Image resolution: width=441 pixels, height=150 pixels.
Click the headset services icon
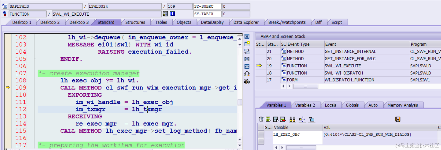tap(247, 74)
